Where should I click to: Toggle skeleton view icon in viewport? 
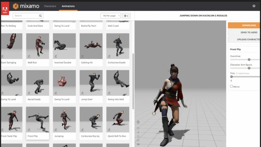pos(138,122)
